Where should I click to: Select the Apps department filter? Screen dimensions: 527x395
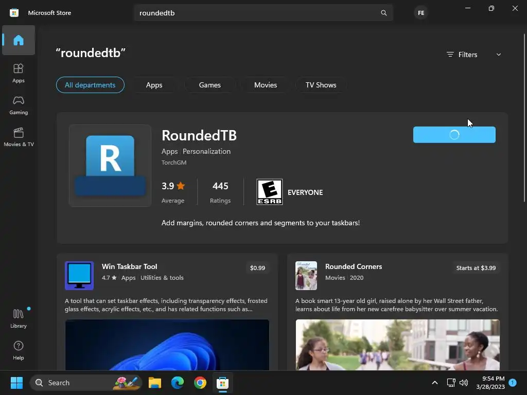154,85
